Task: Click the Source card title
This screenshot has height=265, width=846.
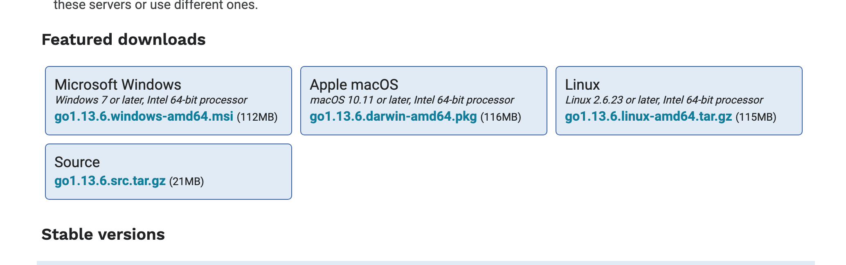Action: coord(78,162)
